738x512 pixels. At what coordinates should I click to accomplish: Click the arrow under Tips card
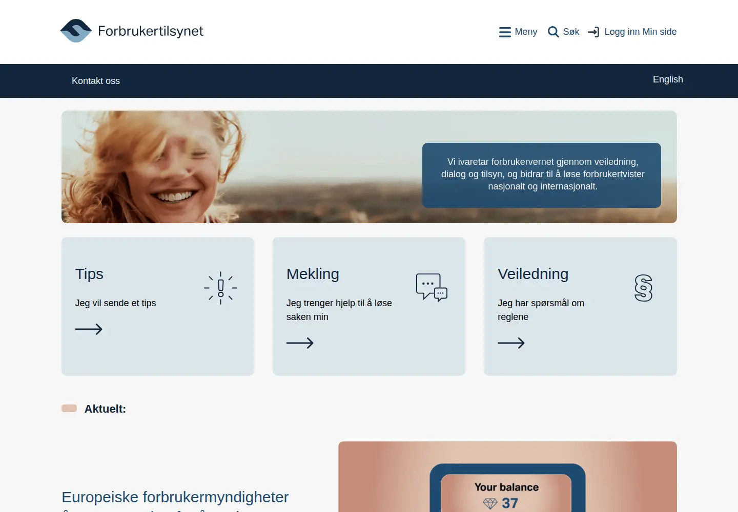click(x=89, y=329)
